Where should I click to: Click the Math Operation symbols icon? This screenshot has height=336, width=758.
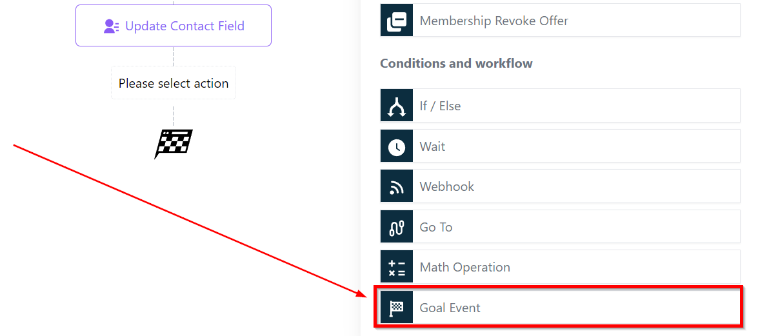click(396, 267)
